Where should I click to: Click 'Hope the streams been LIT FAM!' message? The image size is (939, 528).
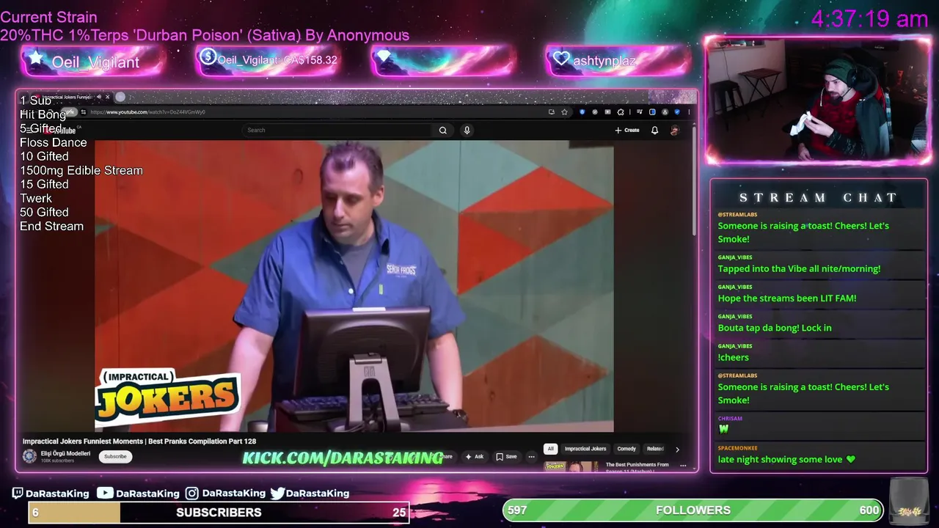click(787, 298)
